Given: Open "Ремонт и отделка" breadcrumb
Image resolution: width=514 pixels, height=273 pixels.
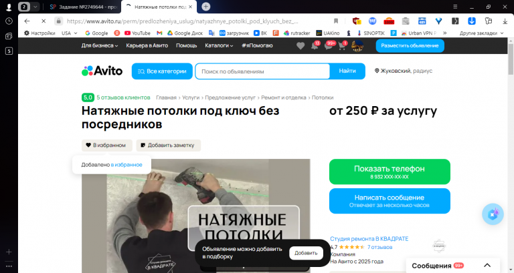Looking at the screenshot, I should click(284, 97).
